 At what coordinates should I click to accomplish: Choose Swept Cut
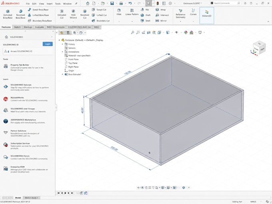point(99,10)
